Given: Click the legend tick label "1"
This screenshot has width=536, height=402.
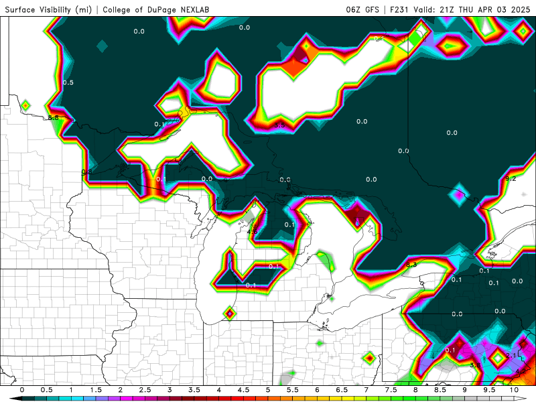Looking at the screenshot, I should click(x=71, y=390).
